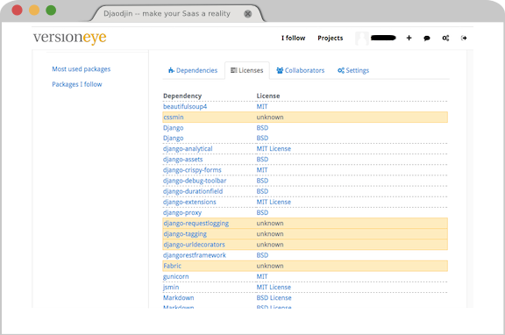The width and height of the screenshot is (505, 335).
Task: Open the django-urldecorators dependency
Action: (x=194, y=245)
